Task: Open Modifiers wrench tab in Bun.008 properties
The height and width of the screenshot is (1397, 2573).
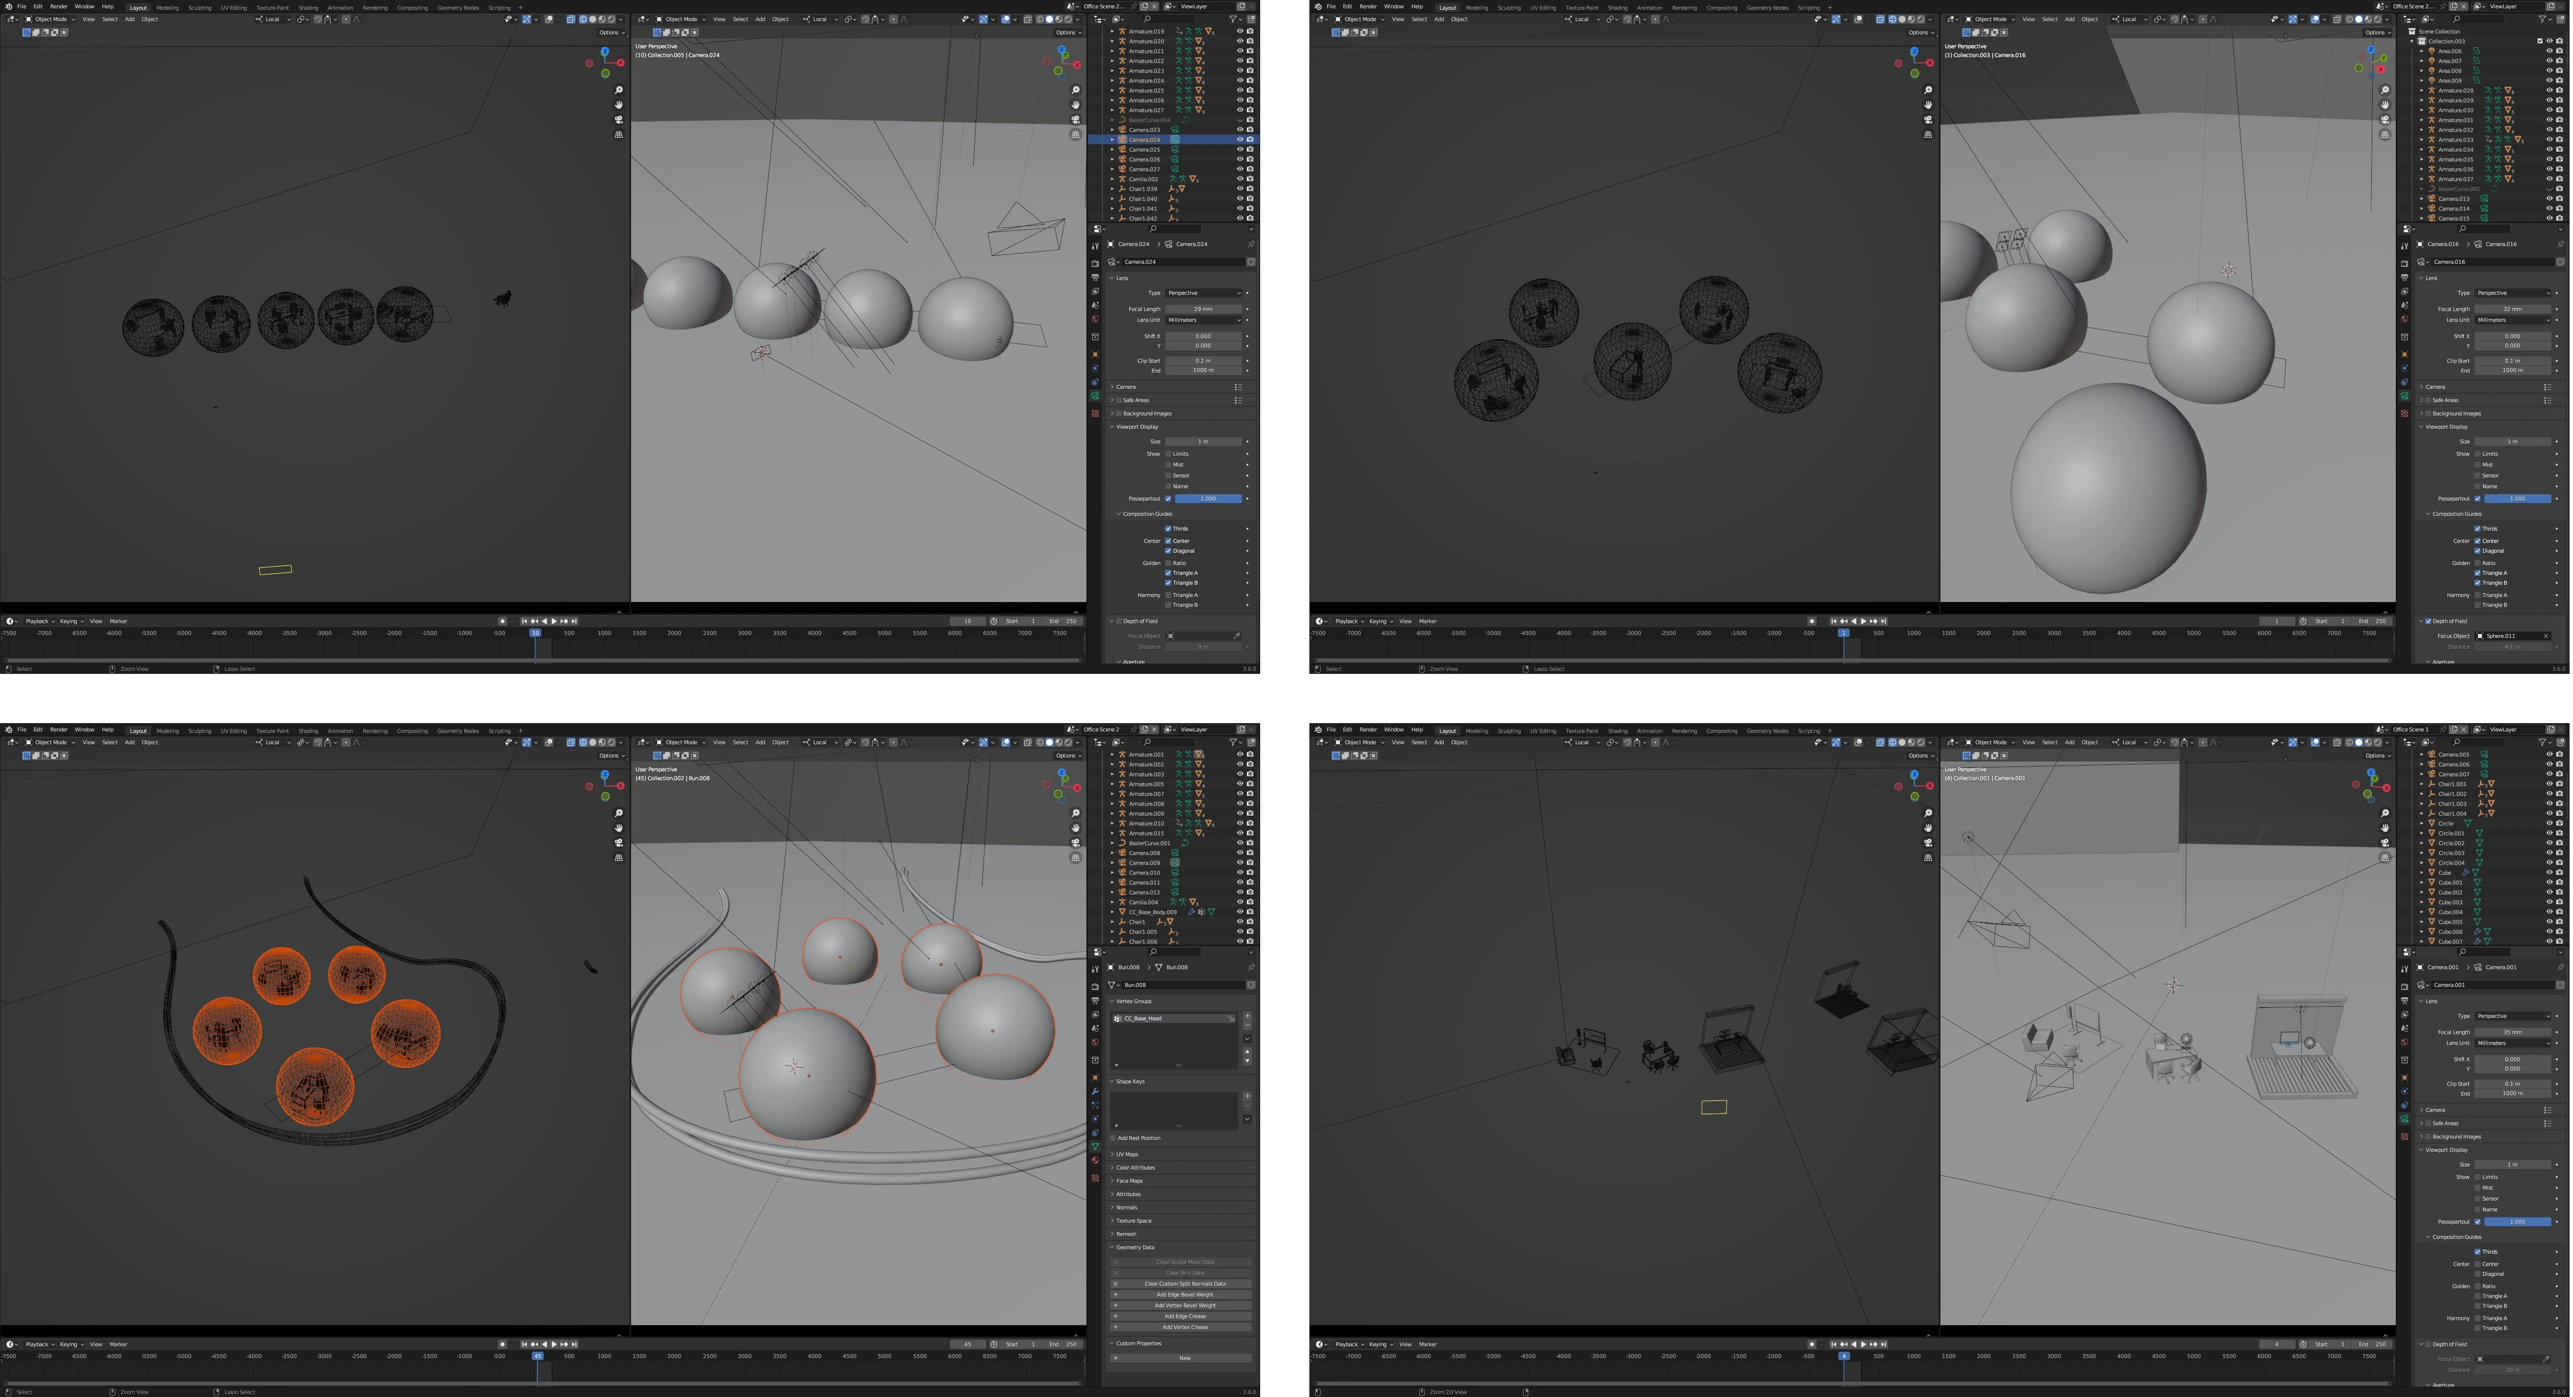Action: pyautogui.click(x=1095, y=1091)
